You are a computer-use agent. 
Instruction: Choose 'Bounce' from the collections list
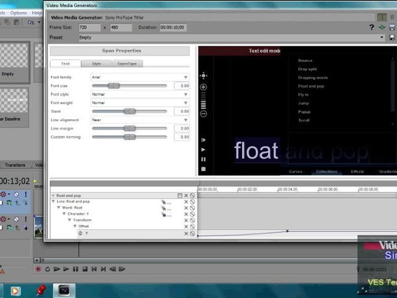coord(305,60)
